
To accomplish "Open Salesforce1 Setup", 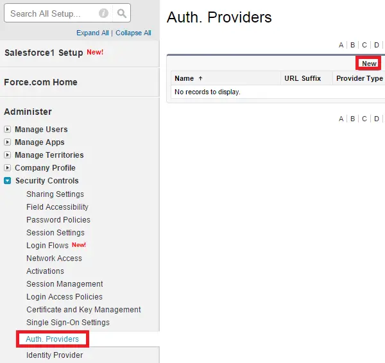I will click(44, 53).
